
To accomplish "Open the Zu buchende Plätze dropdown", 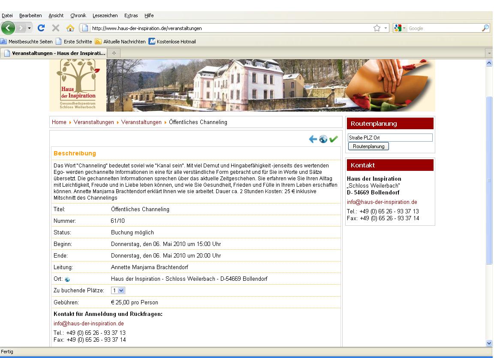I will pyautogui.click(x=118, y=291).
